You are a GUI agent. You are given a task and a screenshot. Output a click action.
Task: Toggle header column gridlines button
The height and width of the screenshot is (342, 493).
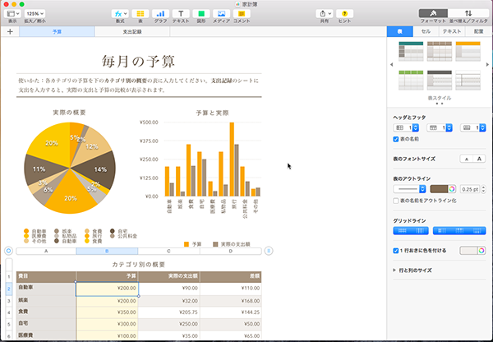click(442, 231)
